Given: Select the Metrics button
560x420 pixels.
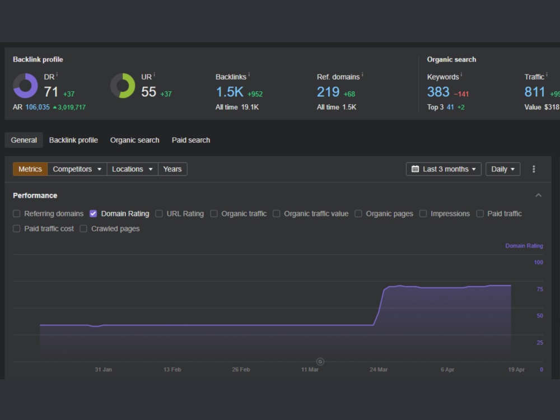Looking at the screenshot, I should coord(30,169).
